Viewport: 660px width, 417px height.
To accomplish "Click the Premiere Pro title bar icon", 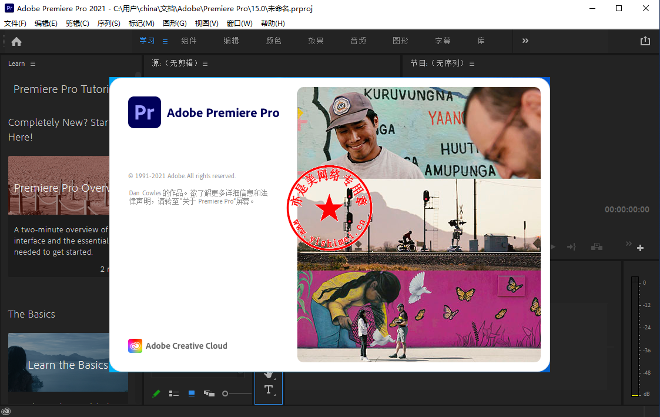I will click(9, 8).
